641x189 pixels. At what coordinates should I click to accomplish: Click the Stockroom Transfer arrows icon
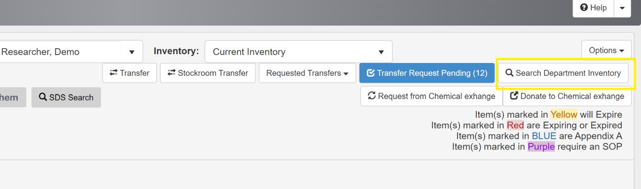(172, 73)
